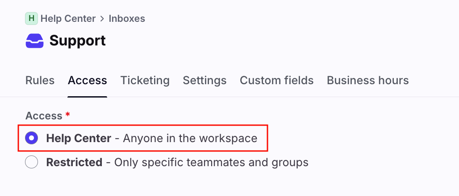Go back to the Inboxes breadcrumb
The image size is (459, 196).
point(127,19)
